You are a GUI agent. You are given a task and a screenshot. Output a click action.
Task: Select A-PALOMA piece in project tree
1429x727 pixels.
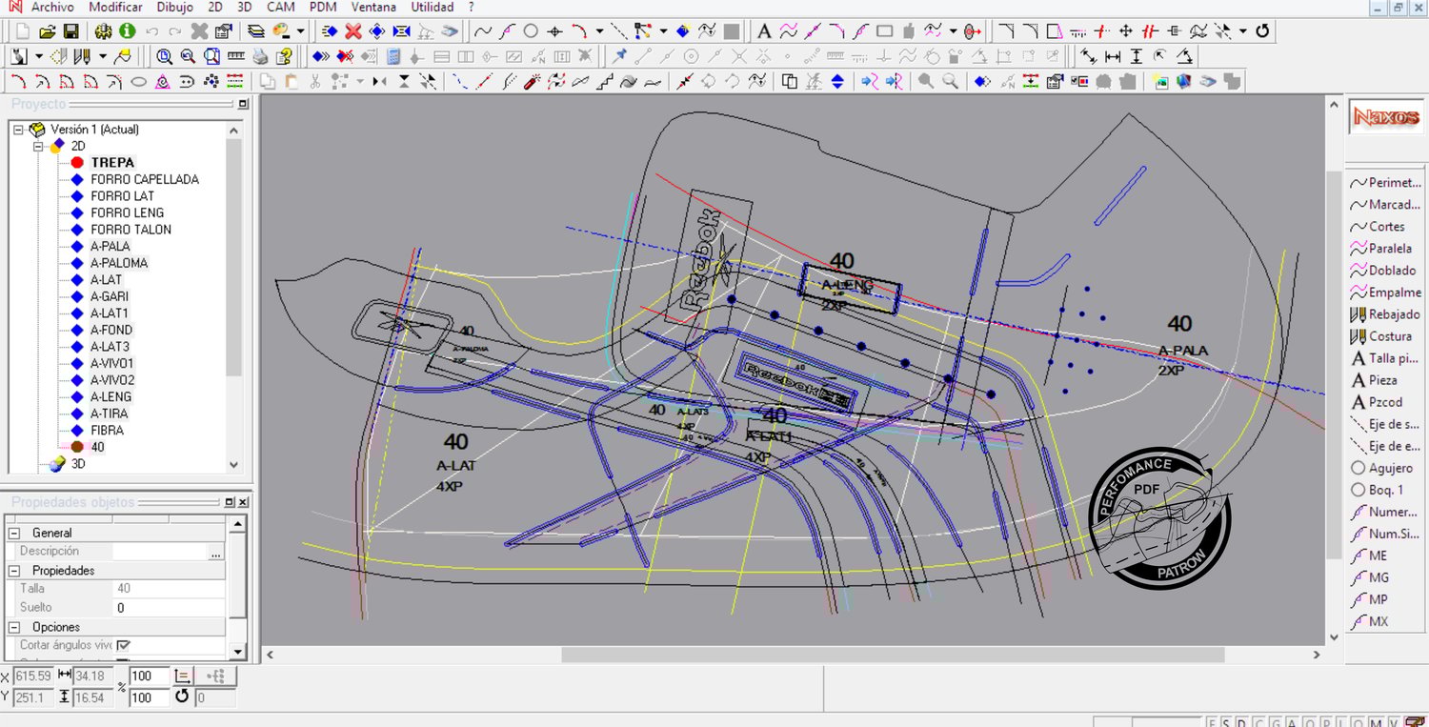tap(119, 263)
